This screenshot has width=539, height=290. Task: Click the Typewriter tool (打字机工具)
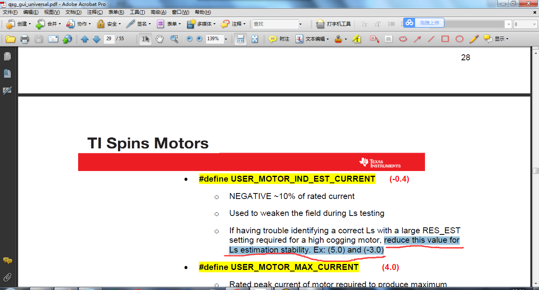334,24
